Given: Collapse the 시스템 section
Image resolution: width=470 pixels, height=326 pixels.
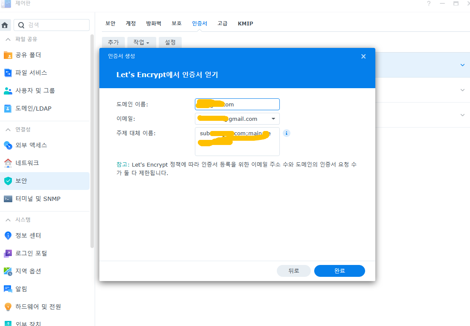Looking at the screenshot, I should coord(8,220).
